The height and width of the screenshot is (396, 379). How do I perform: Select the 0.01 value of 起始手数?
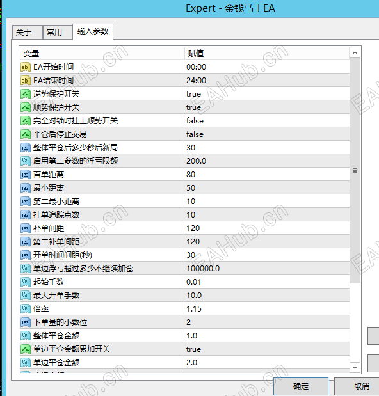pos(267,282)
